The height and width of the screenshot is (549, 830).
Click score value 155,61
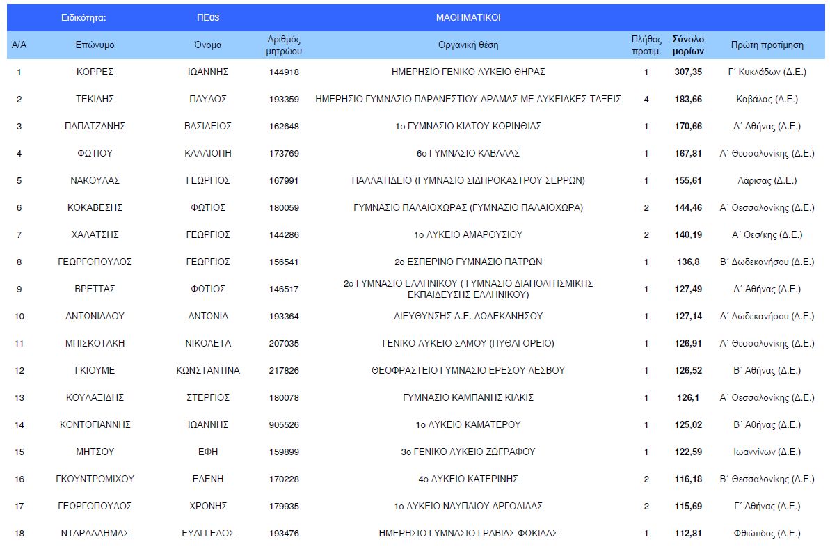(x=688, y=180)
